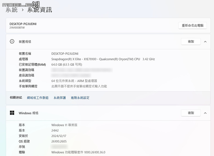
Task: Click the 裝置規格 section heading
Action: point(25,42)
